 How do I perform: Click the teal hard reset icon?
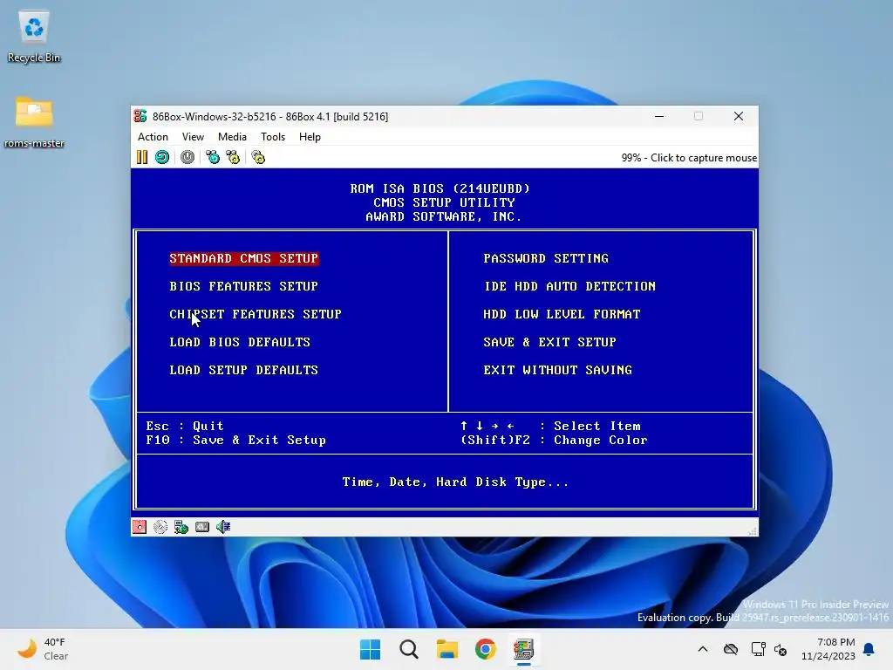162,157
